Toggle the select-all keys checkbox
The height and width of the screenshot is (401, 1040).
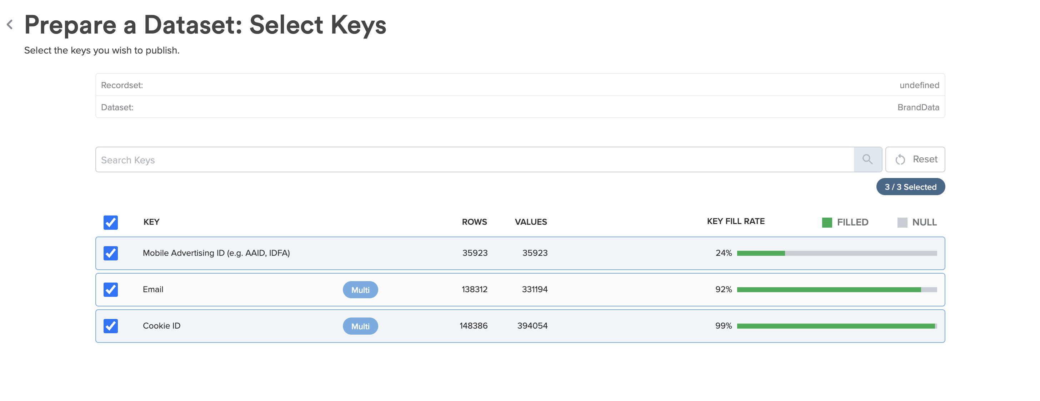111,222
